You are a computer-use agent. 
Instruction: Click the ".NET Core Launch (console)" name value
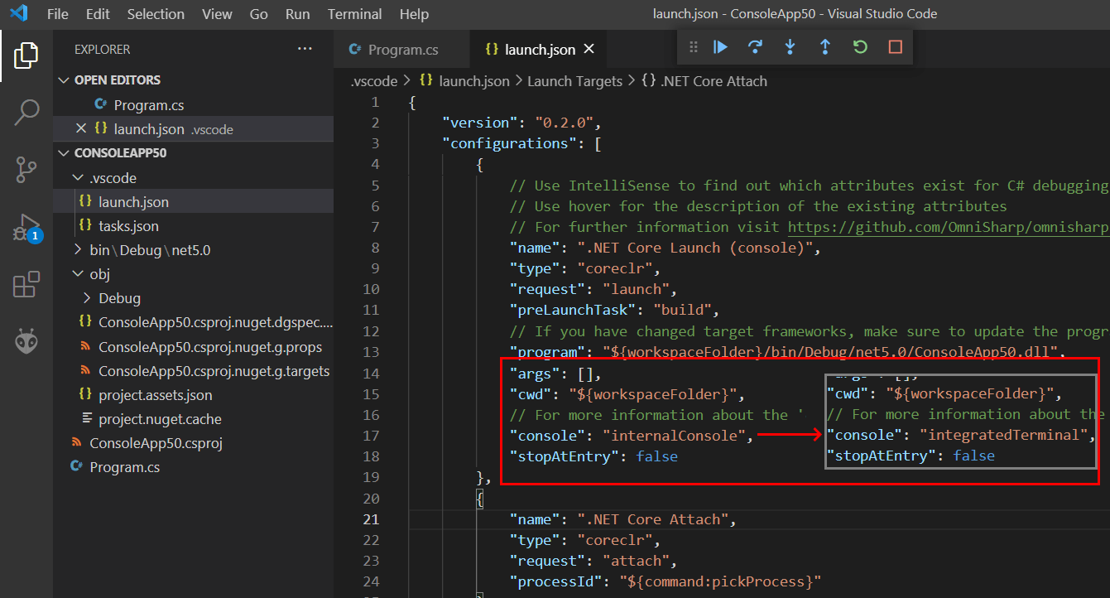click(694, 248)
